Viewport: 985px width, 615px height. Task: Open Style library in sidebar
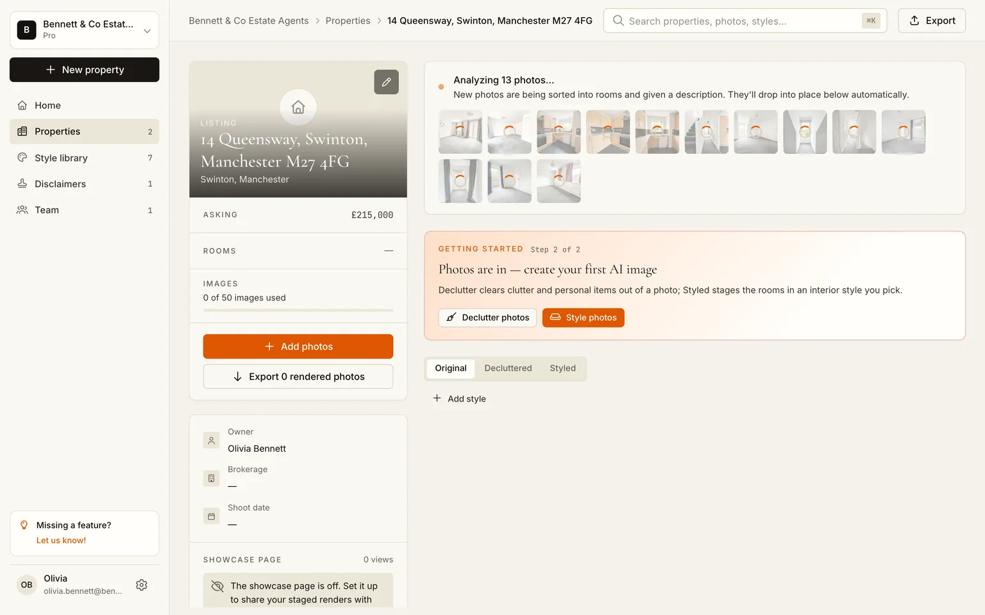coord(84,158)
